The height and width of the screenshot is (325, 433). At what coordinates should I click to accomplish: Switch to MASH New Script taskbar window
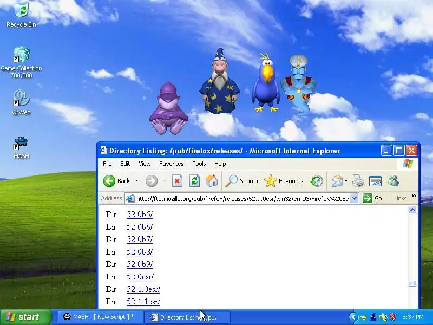click(99, 317)
